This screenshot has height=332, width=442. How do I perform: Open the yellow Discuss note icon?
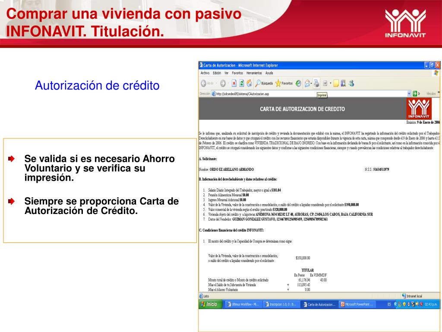[336, 83]
